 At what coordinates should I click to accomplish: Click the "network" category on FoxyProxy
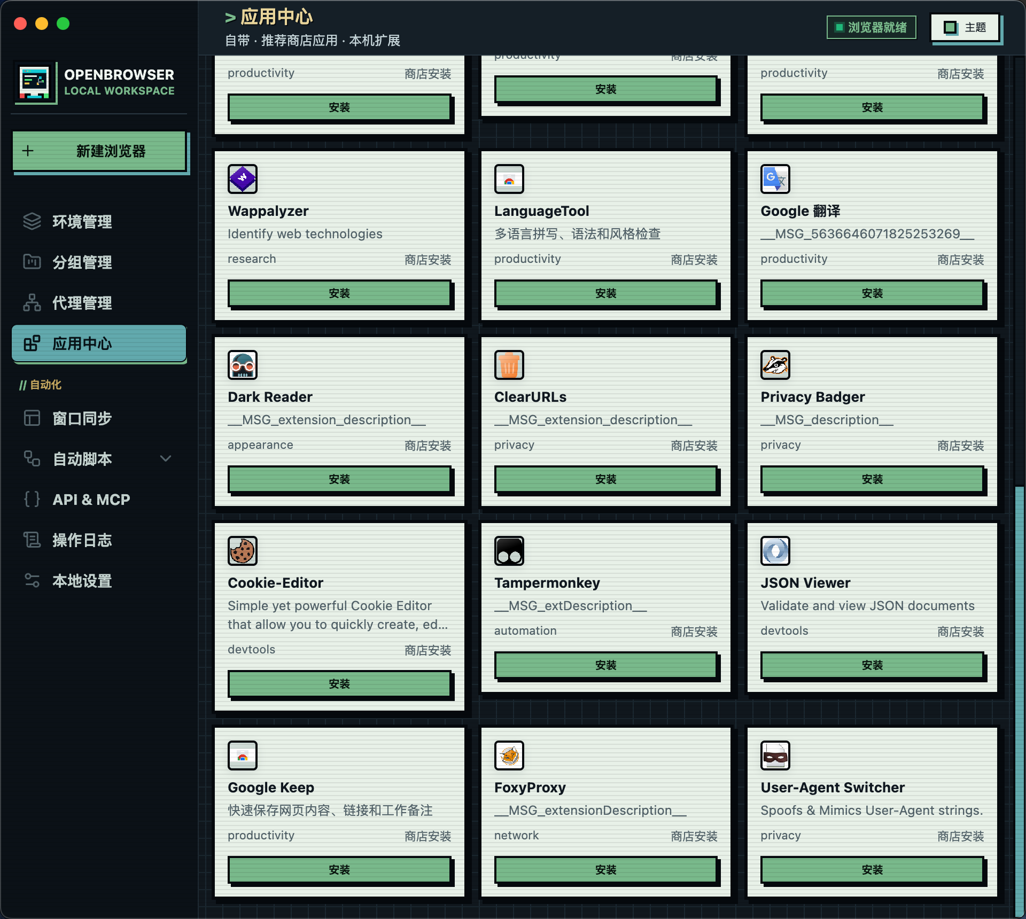tap(516, 836)
